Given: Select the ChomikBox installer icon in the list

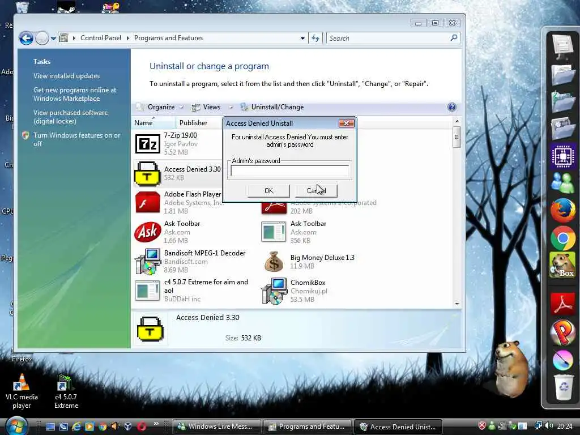Looking at the screenshot, I should pos(274,291).
